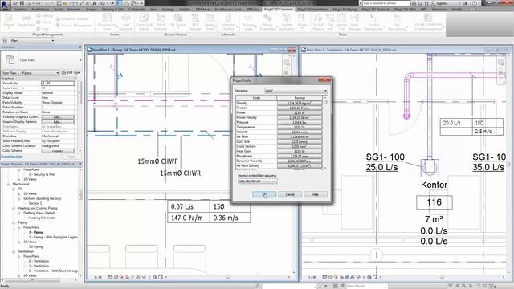Click the Pressure format button
Image resolution: width=514 pixels, height=289 pixels.
coord(300,122)
